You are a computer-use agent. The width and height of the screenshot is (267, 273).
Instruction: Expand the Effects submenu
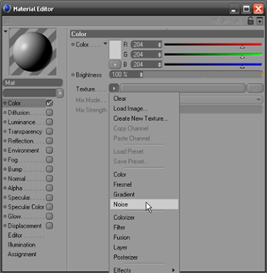pos(144,270)
